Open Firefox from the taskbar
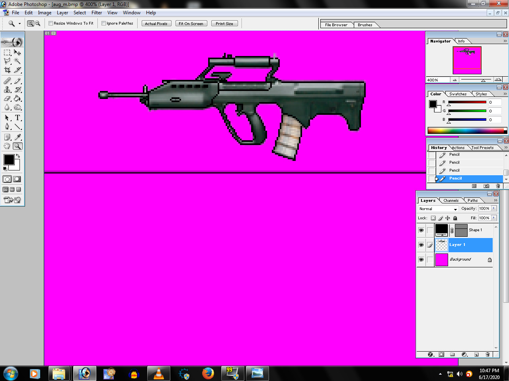 pyautogui.click(x=208, y=373)
